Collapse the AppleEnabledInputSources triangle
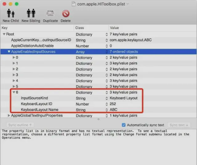This screenshot has height=165, width=197. tap(9, 52)
